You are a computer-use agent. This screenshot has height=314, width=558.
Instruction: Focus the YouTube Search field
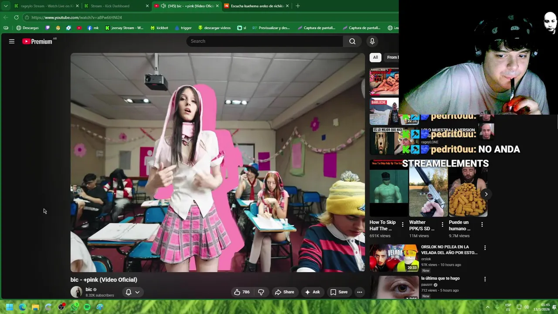[x=265, y=41]
